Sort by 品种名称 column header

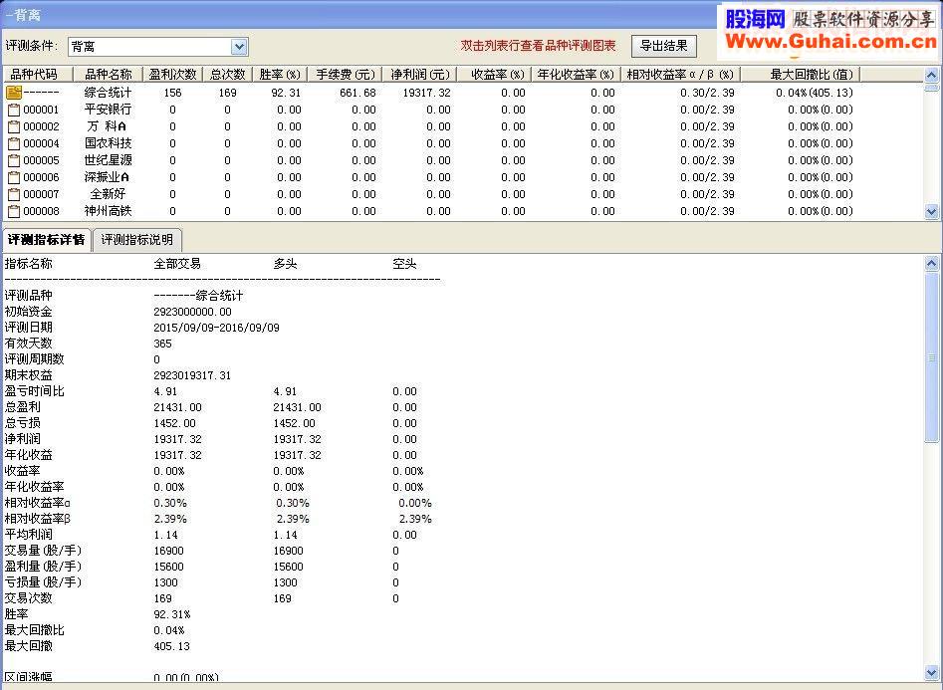[x=108, y=74]
